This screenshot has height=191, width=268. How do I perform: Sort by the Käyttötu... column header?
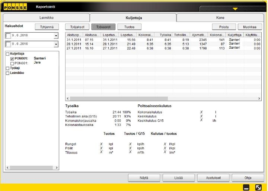[x=253, y=35]
